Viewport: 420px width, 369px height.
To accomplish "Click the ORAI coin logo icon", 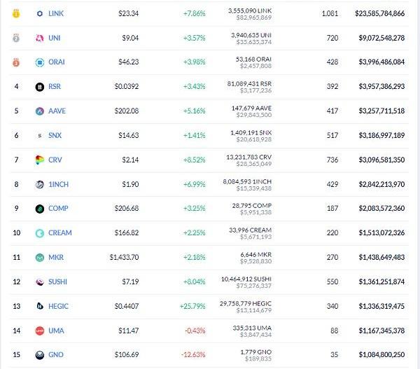I will click(40, 62).
